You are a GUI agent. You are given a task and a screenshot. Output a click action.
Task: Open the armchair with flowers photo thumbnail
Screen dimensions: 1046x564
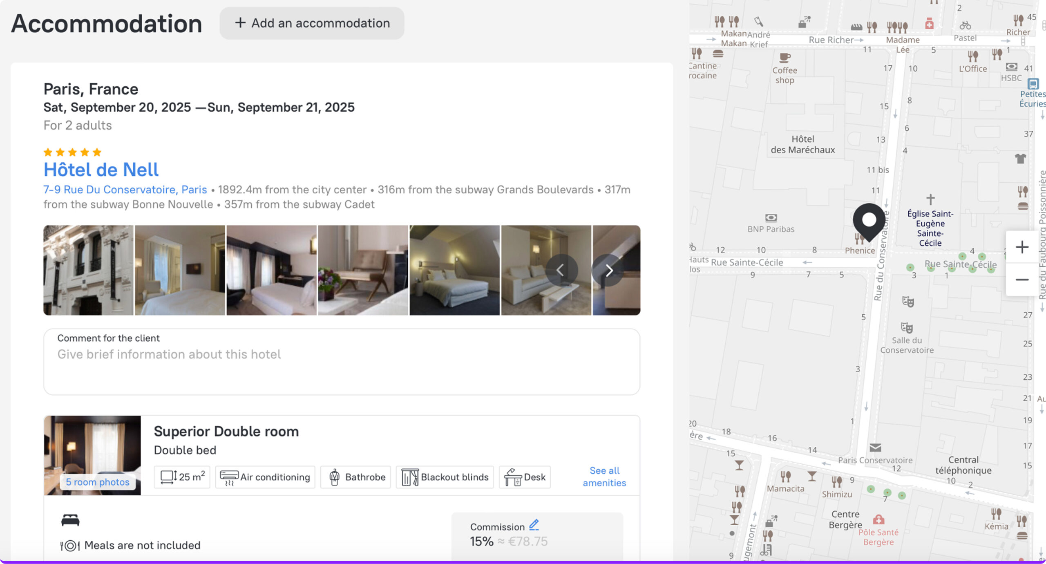coord(363,270)
